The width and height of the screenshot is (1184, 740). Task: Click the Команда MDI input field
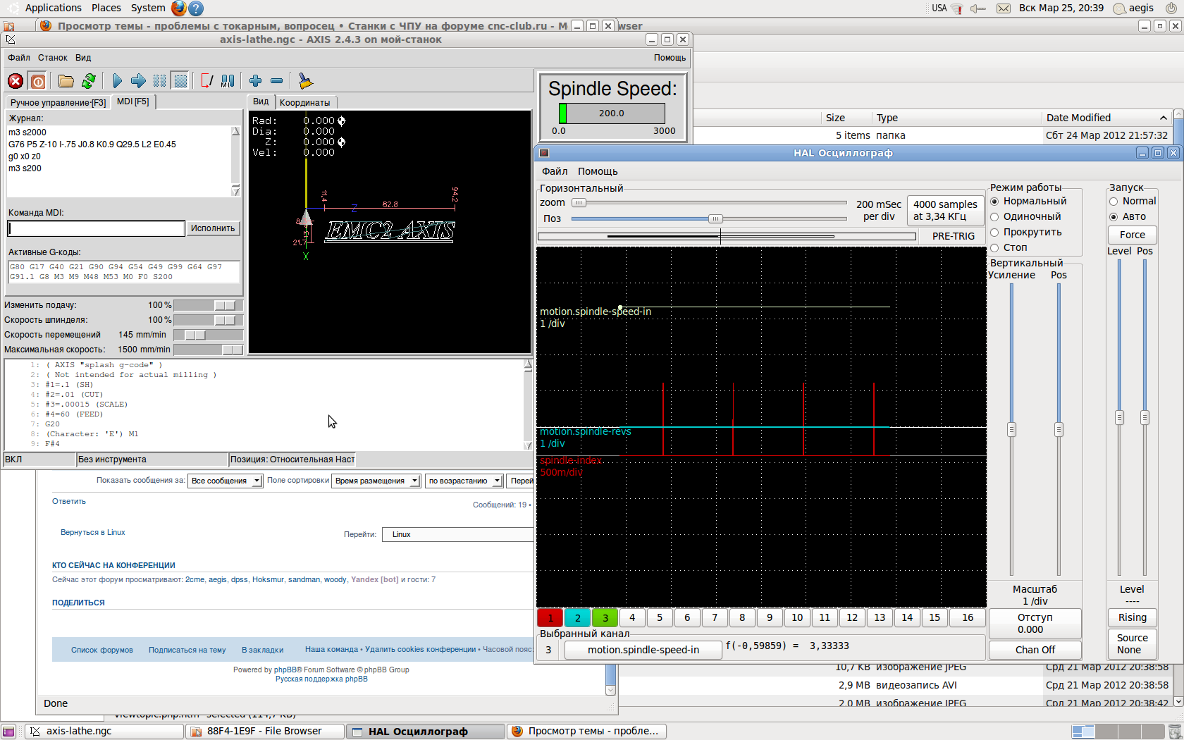[x=97, y=228]
